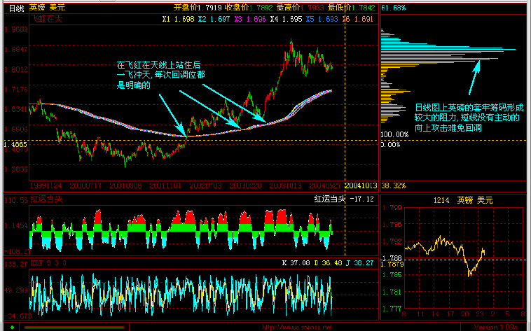The height and width of the screenshot is (331, 531).
Task: Click the 20000717 date label
Action: coord(85,186)
